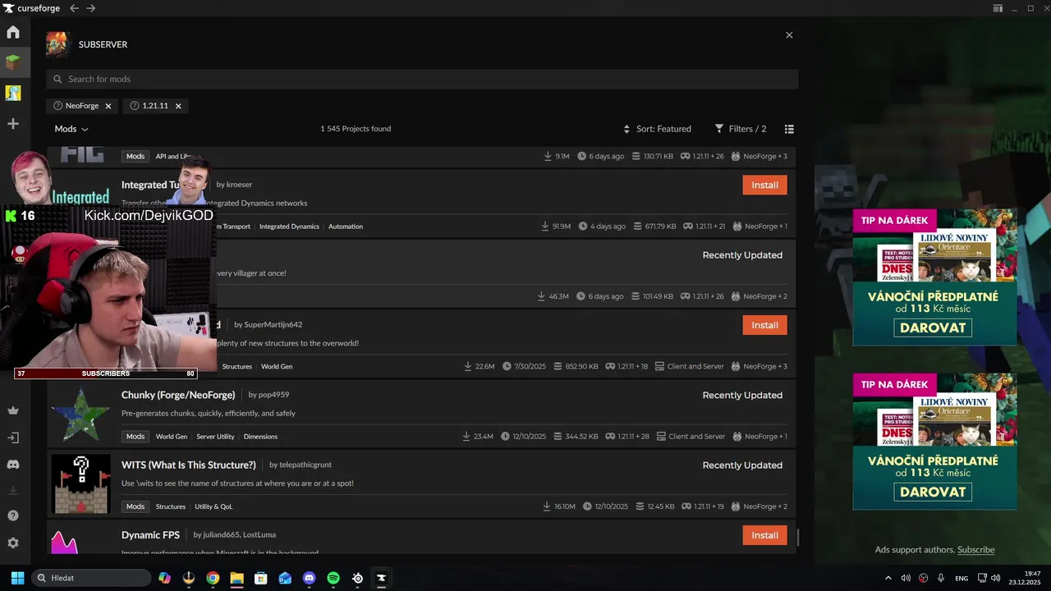Click the SUBSERVER profile thumbnail
The width and height of the screenshot is (1051, 591).
click(57, 44)
